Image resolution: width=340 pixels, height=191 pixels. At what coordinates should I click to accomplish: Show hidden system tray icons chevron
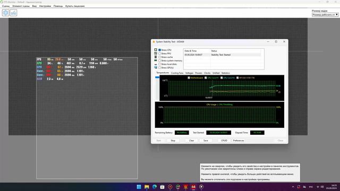pos(293,187)
